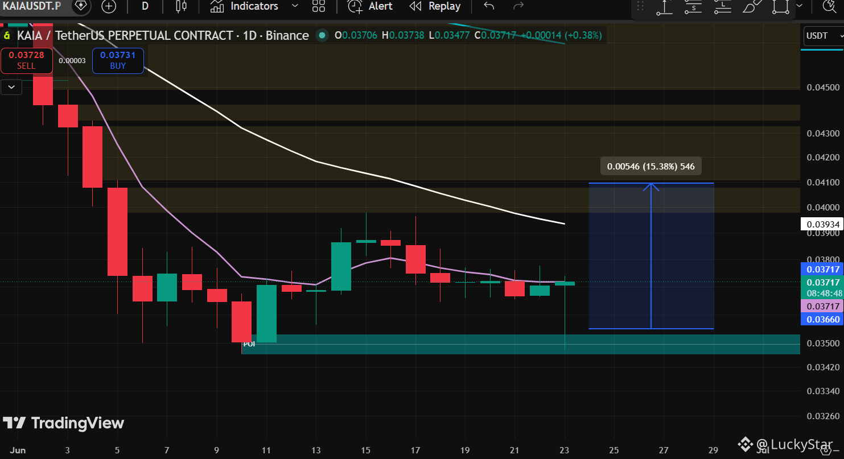This screenshot has width=844, height=459.
Task: Open indicator templates grid icon
Action: 319,6
